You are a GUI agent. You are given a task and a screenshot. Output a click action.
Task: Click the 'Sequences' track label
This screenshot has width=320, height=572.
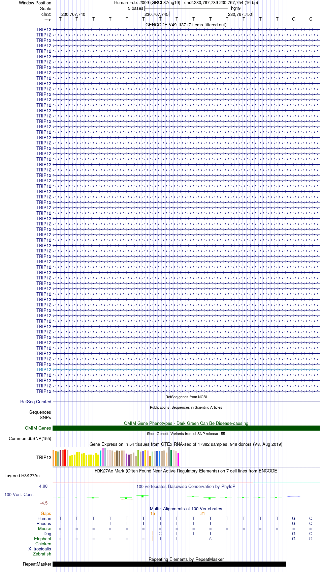point(40,412)
